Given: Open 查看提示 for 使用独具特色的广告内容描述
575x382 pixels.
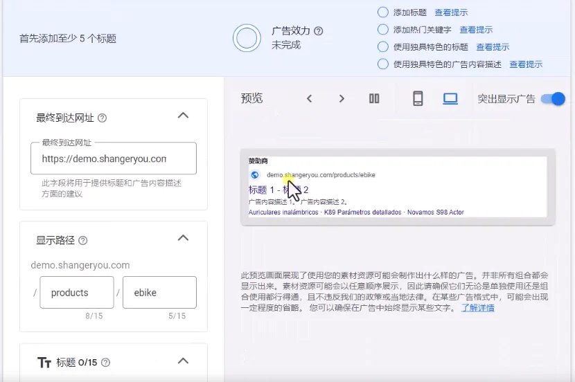Looking at the screenshot, I should (526, 64).
